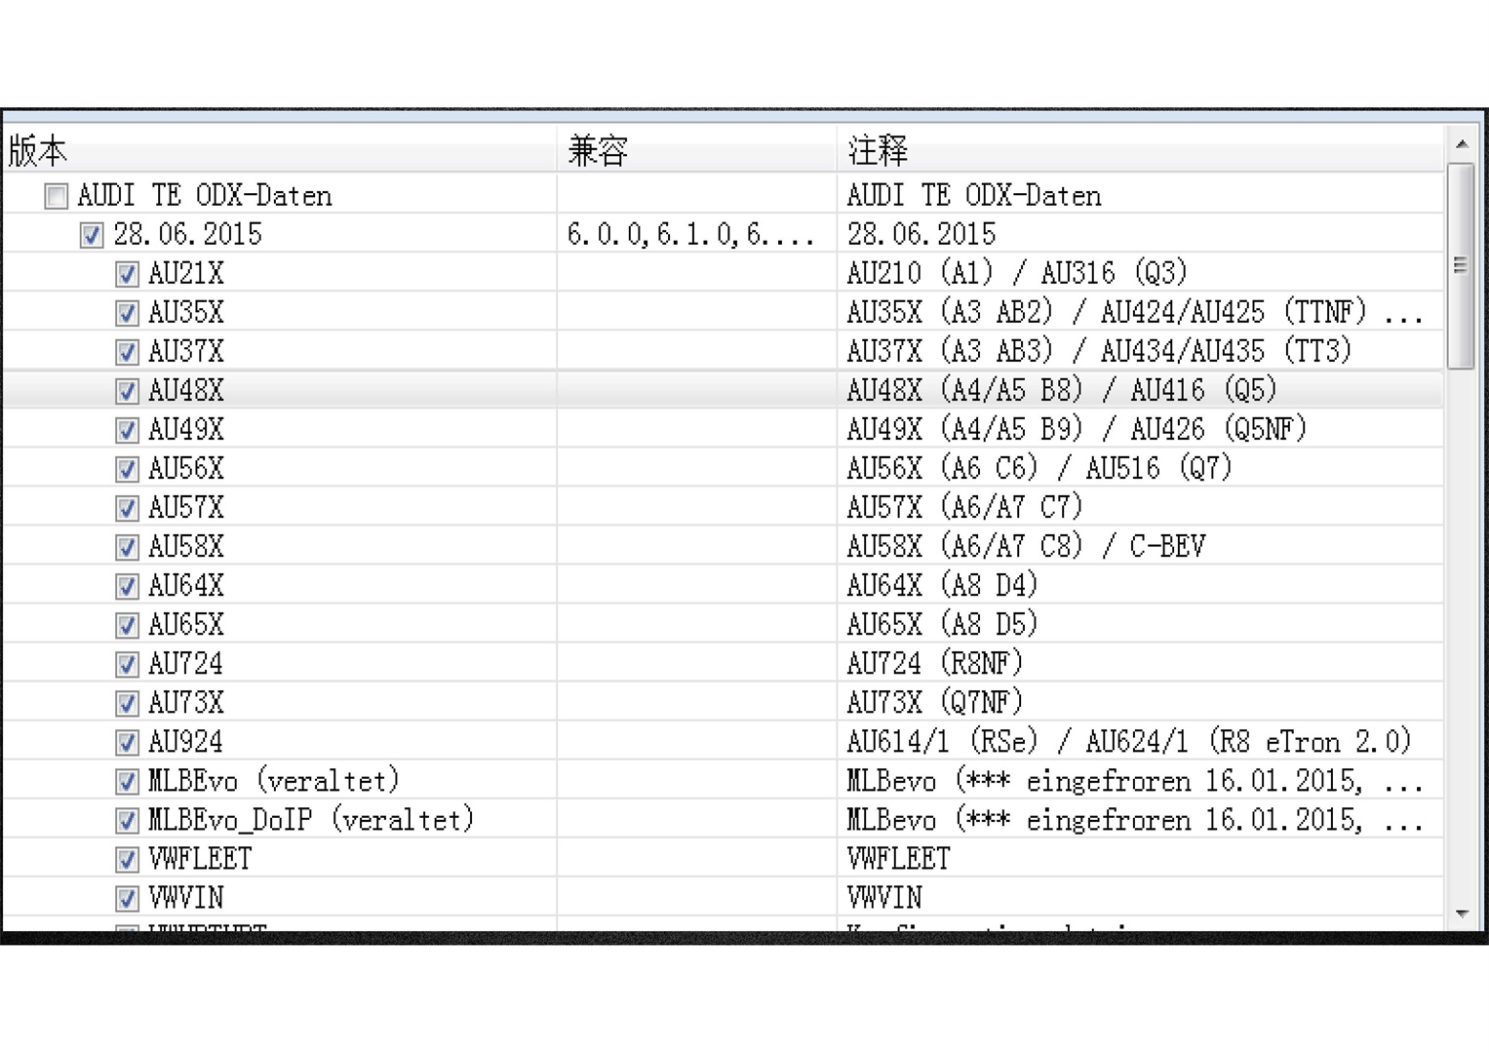Viewport: 1489px width, 1053px height.
Task: Select the AU21X row label
Action: [186, 274]
